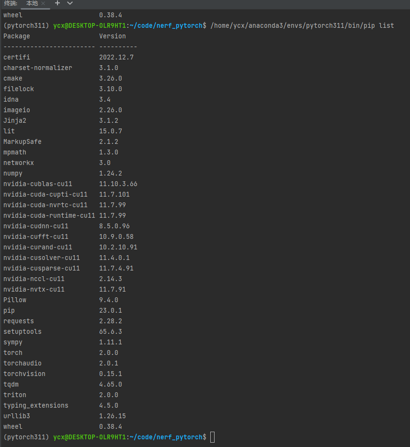
Task: Click torchaudio version 2.0.1
Action: [x=108, y=363]
